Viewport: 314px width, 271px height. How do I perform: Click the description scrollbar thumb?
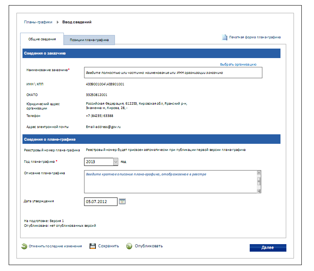(x=259, y=181)
